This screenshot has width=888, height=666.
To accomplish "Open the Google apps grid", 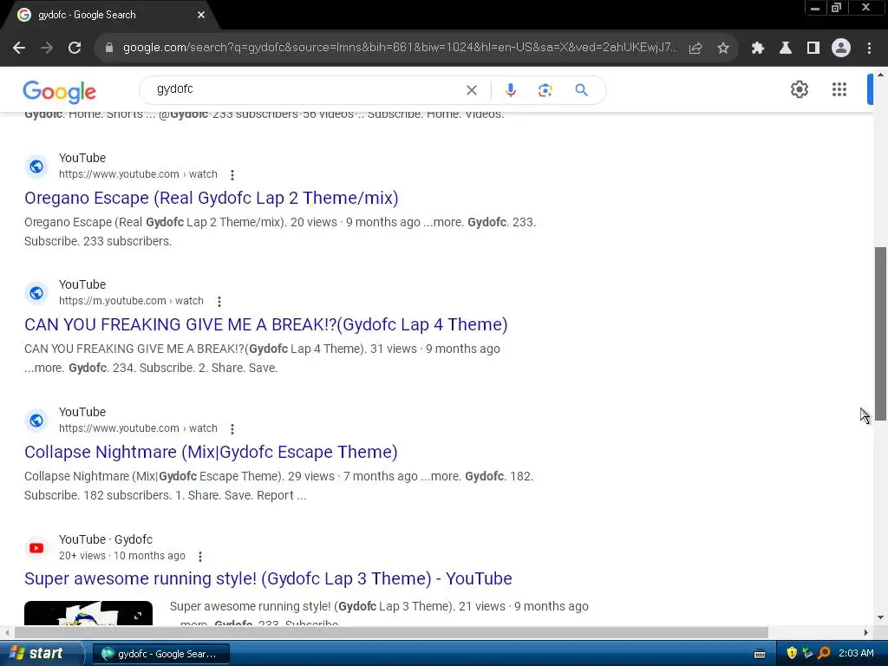I will click(839, 89).
